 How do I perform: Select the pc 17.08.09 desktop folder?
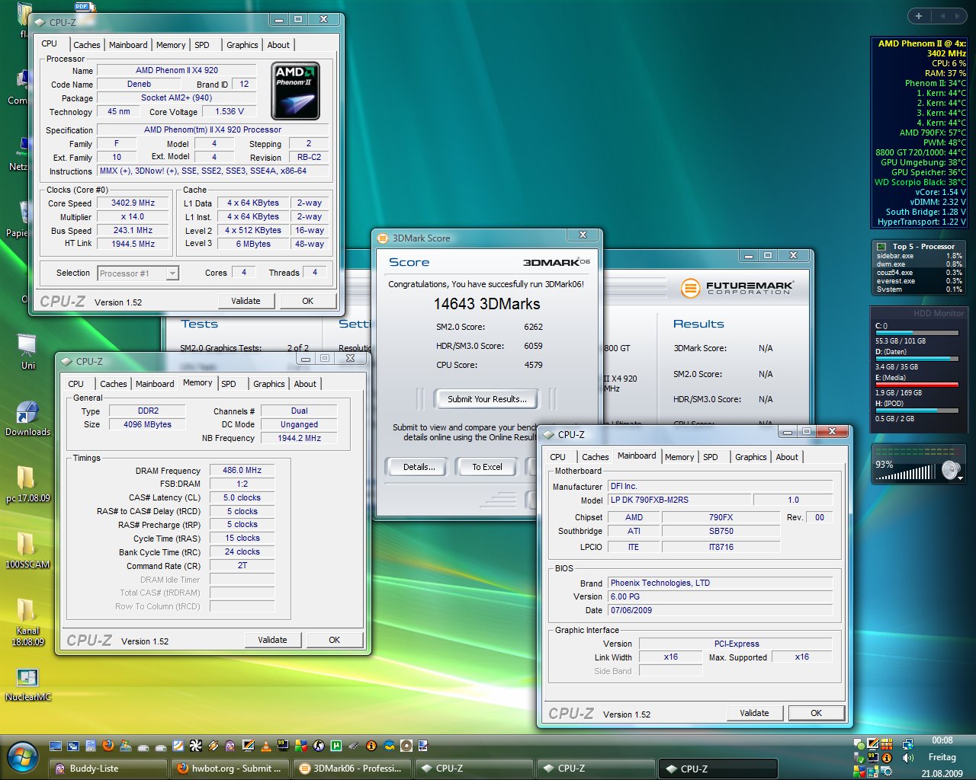tap(27, 484)
